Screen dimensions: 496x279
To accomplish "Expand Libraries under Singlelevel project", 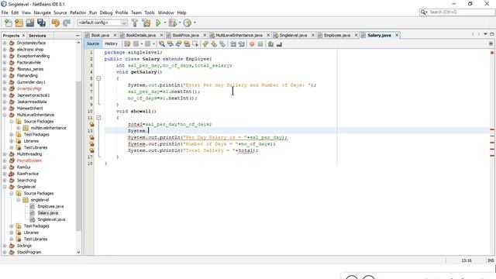I will pos(12,232).
